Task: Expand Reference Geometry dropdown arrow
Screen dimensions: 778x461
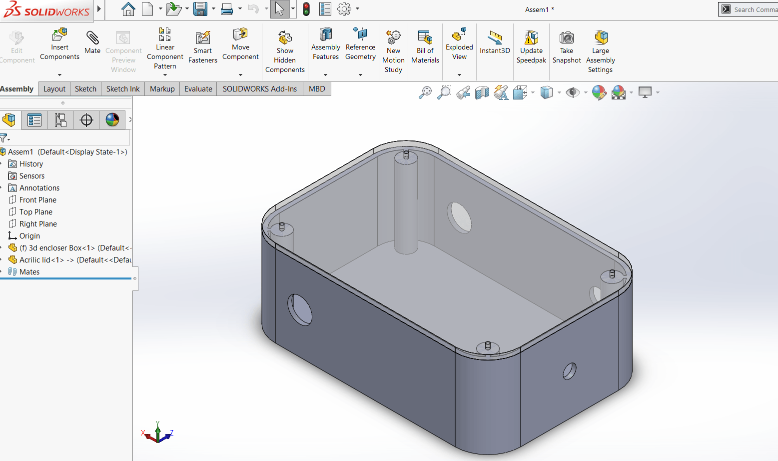Action: [360, 75]
